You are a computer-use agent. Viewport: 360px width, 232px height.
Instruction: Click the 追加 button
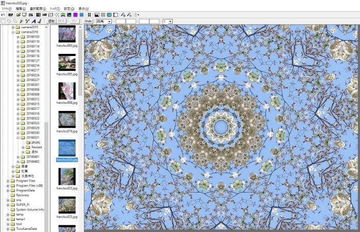[x=51, y=22]
